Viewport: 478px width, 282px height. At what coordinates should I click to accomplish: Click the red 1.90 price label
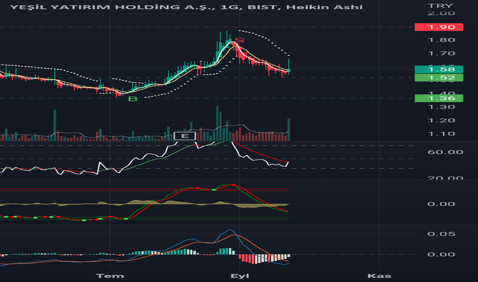coord(439,27)
